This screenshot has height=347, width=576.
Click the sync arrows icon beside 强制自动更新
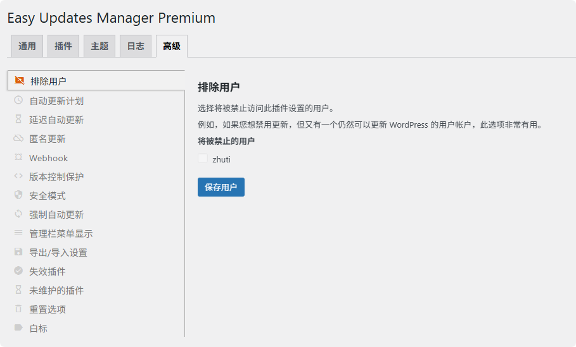click(x=18, y=214)
